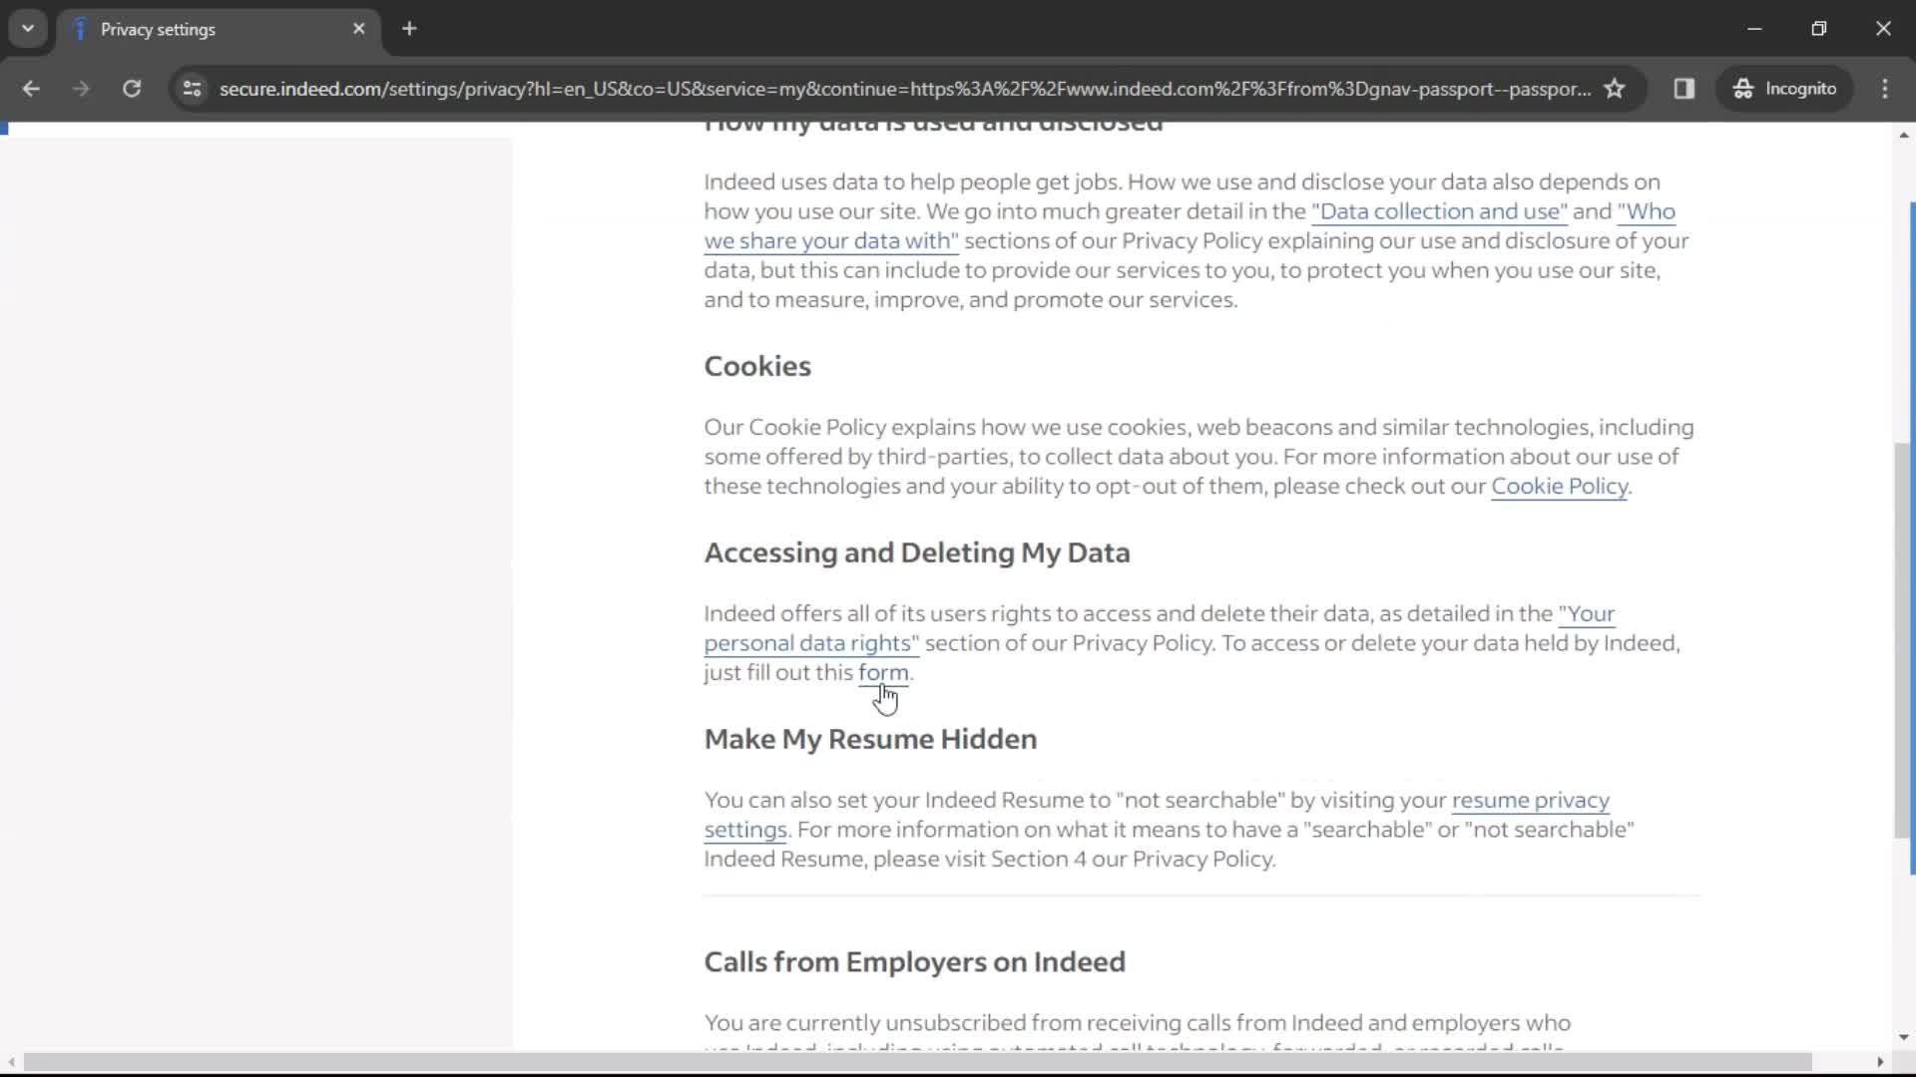Open the 'resume privacy settings' link
The height and width of the screenshot is (1077, 1916).
[1157, 814]
